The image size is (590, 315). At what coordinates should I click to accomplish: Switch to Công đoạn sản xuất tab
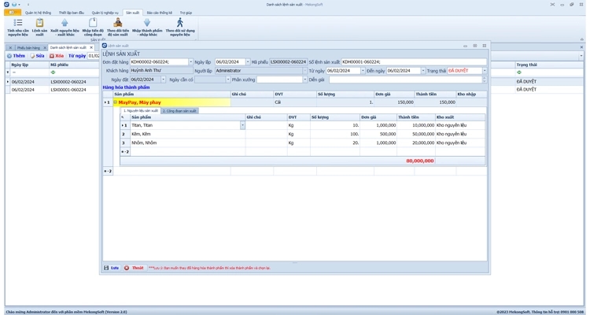pyautogui.click(x=180, y=111)
